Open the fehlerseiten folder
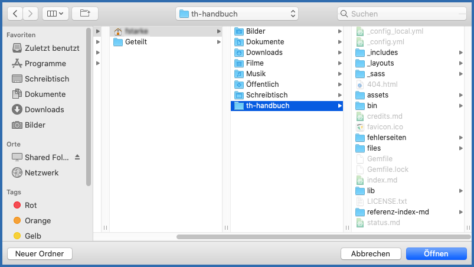 point(408,138)
